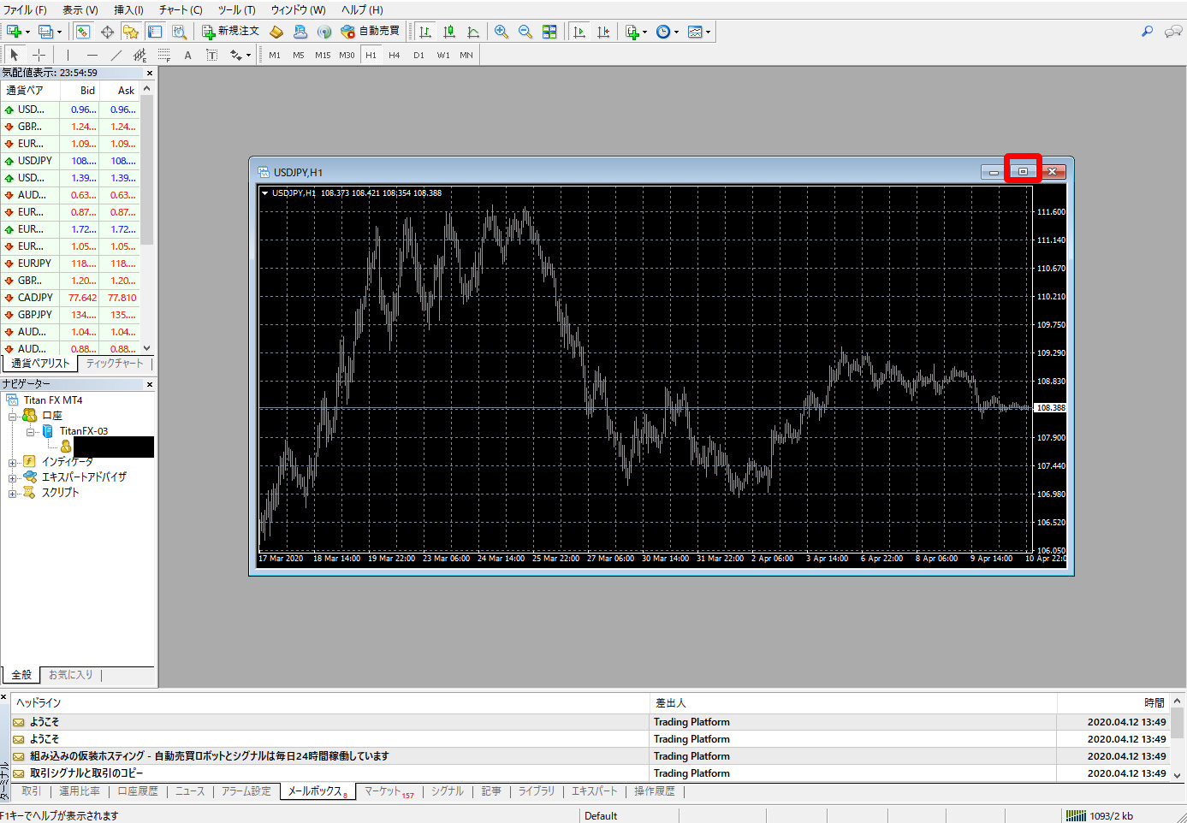
Task: Select the Fibonacci retracement tool
Action: [x=164, y=55]
